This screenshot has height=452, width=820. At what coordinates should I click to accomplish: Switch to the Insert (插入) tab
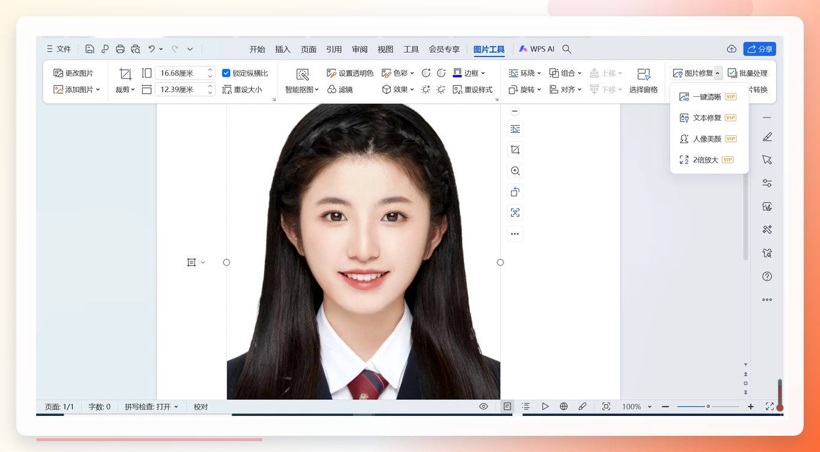click(x=283, y=49)
